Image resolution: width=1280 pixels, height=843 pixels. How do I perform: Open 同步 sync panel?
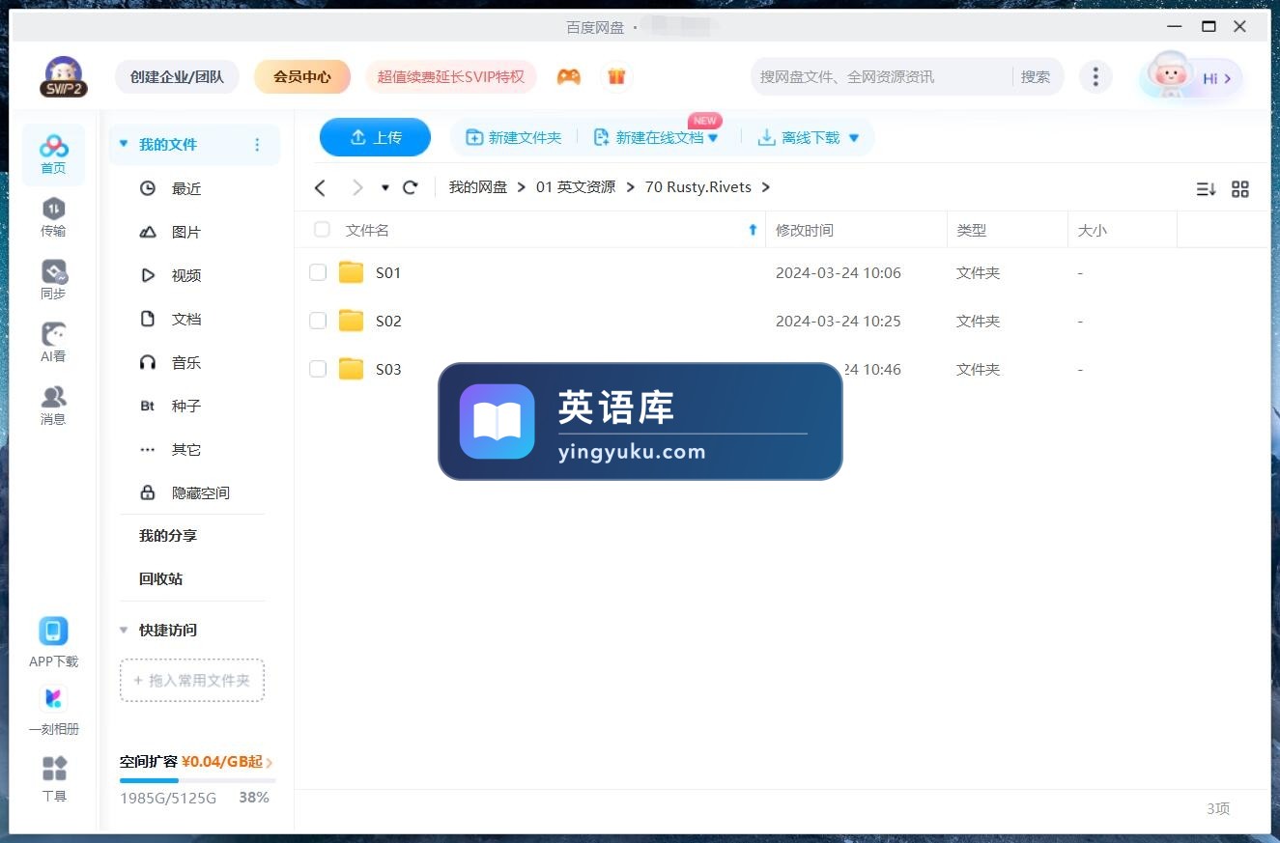click(x=53, y=280)
